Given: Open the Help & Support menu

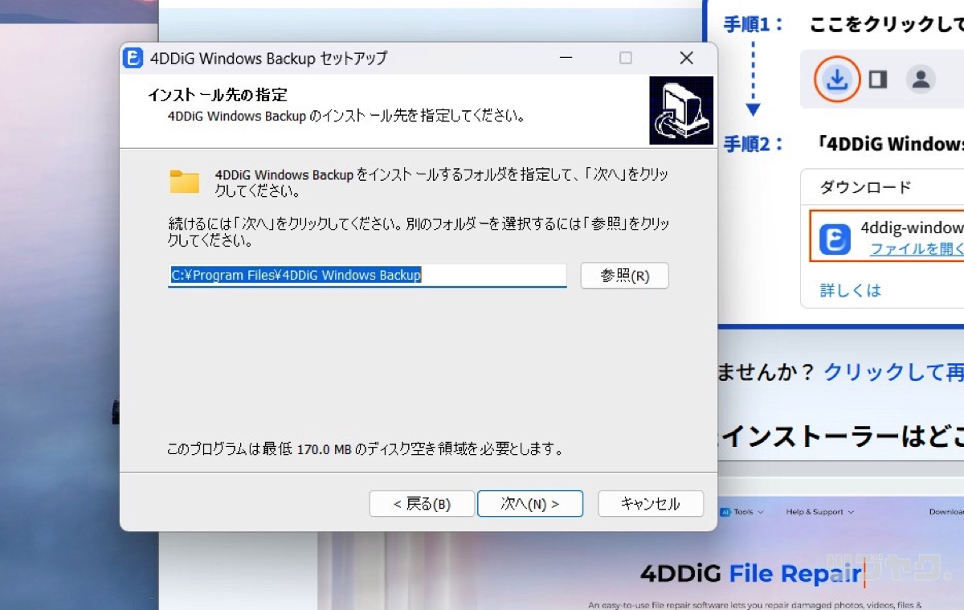Looking at the screenshot, I should (815, 512).
